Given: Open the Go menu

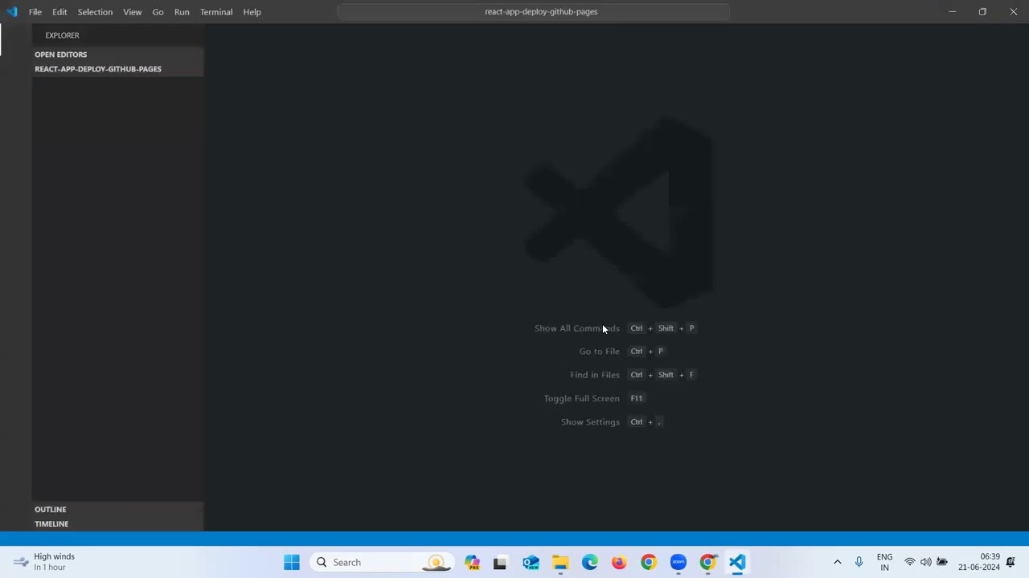Looking at the screenshot, I should 158,12.
